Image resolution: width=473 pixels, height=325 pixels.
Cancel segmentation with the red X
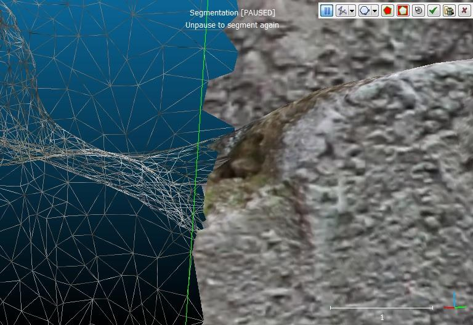tap(464, 11)
